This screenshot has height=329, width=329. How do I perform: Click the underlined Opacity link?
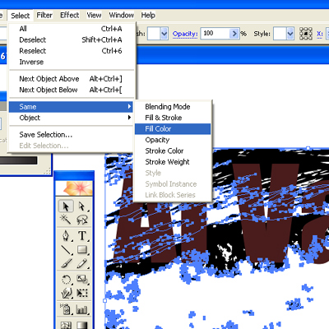[x=185, y=34]
